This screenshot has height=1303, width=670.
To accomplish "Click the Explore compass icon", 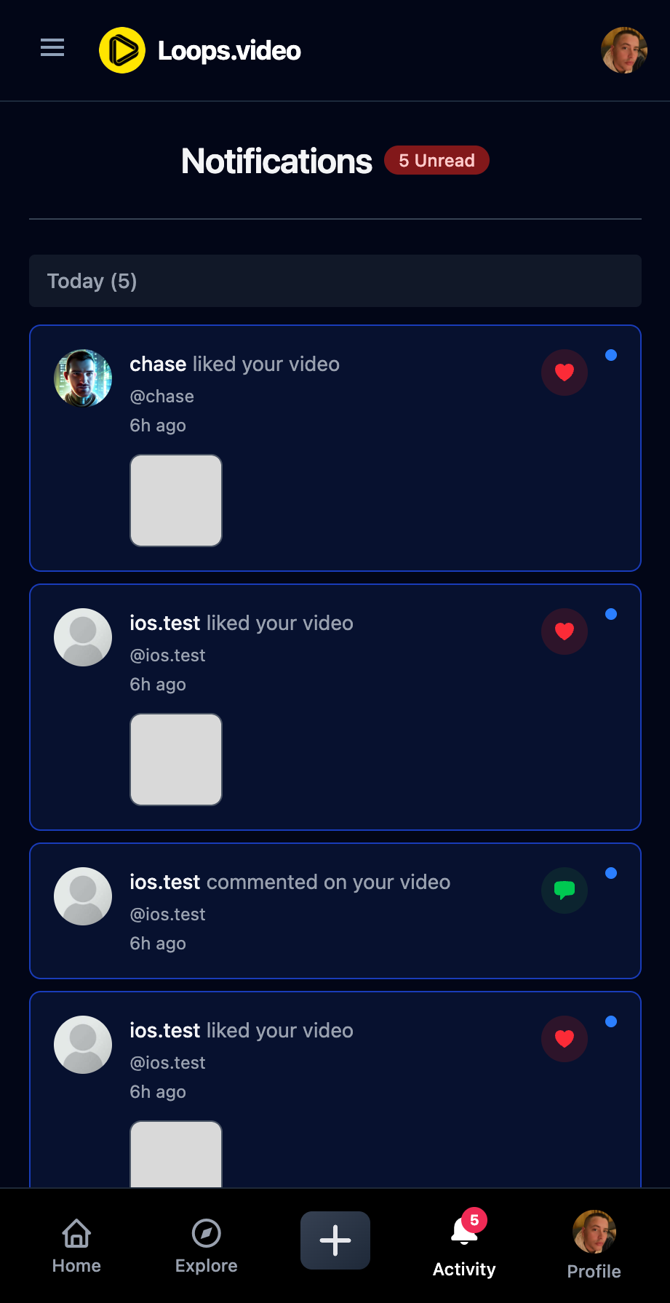I will (x=207, y=1233).
